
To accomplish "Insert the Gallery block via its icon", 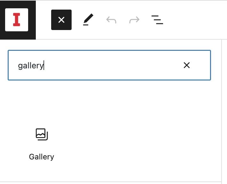I will (x=42, y=134).
